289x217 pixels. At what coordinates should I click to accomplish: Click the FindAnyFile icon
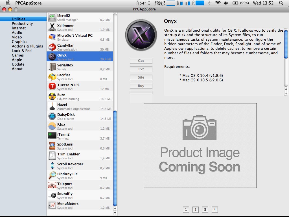(52, 176)
